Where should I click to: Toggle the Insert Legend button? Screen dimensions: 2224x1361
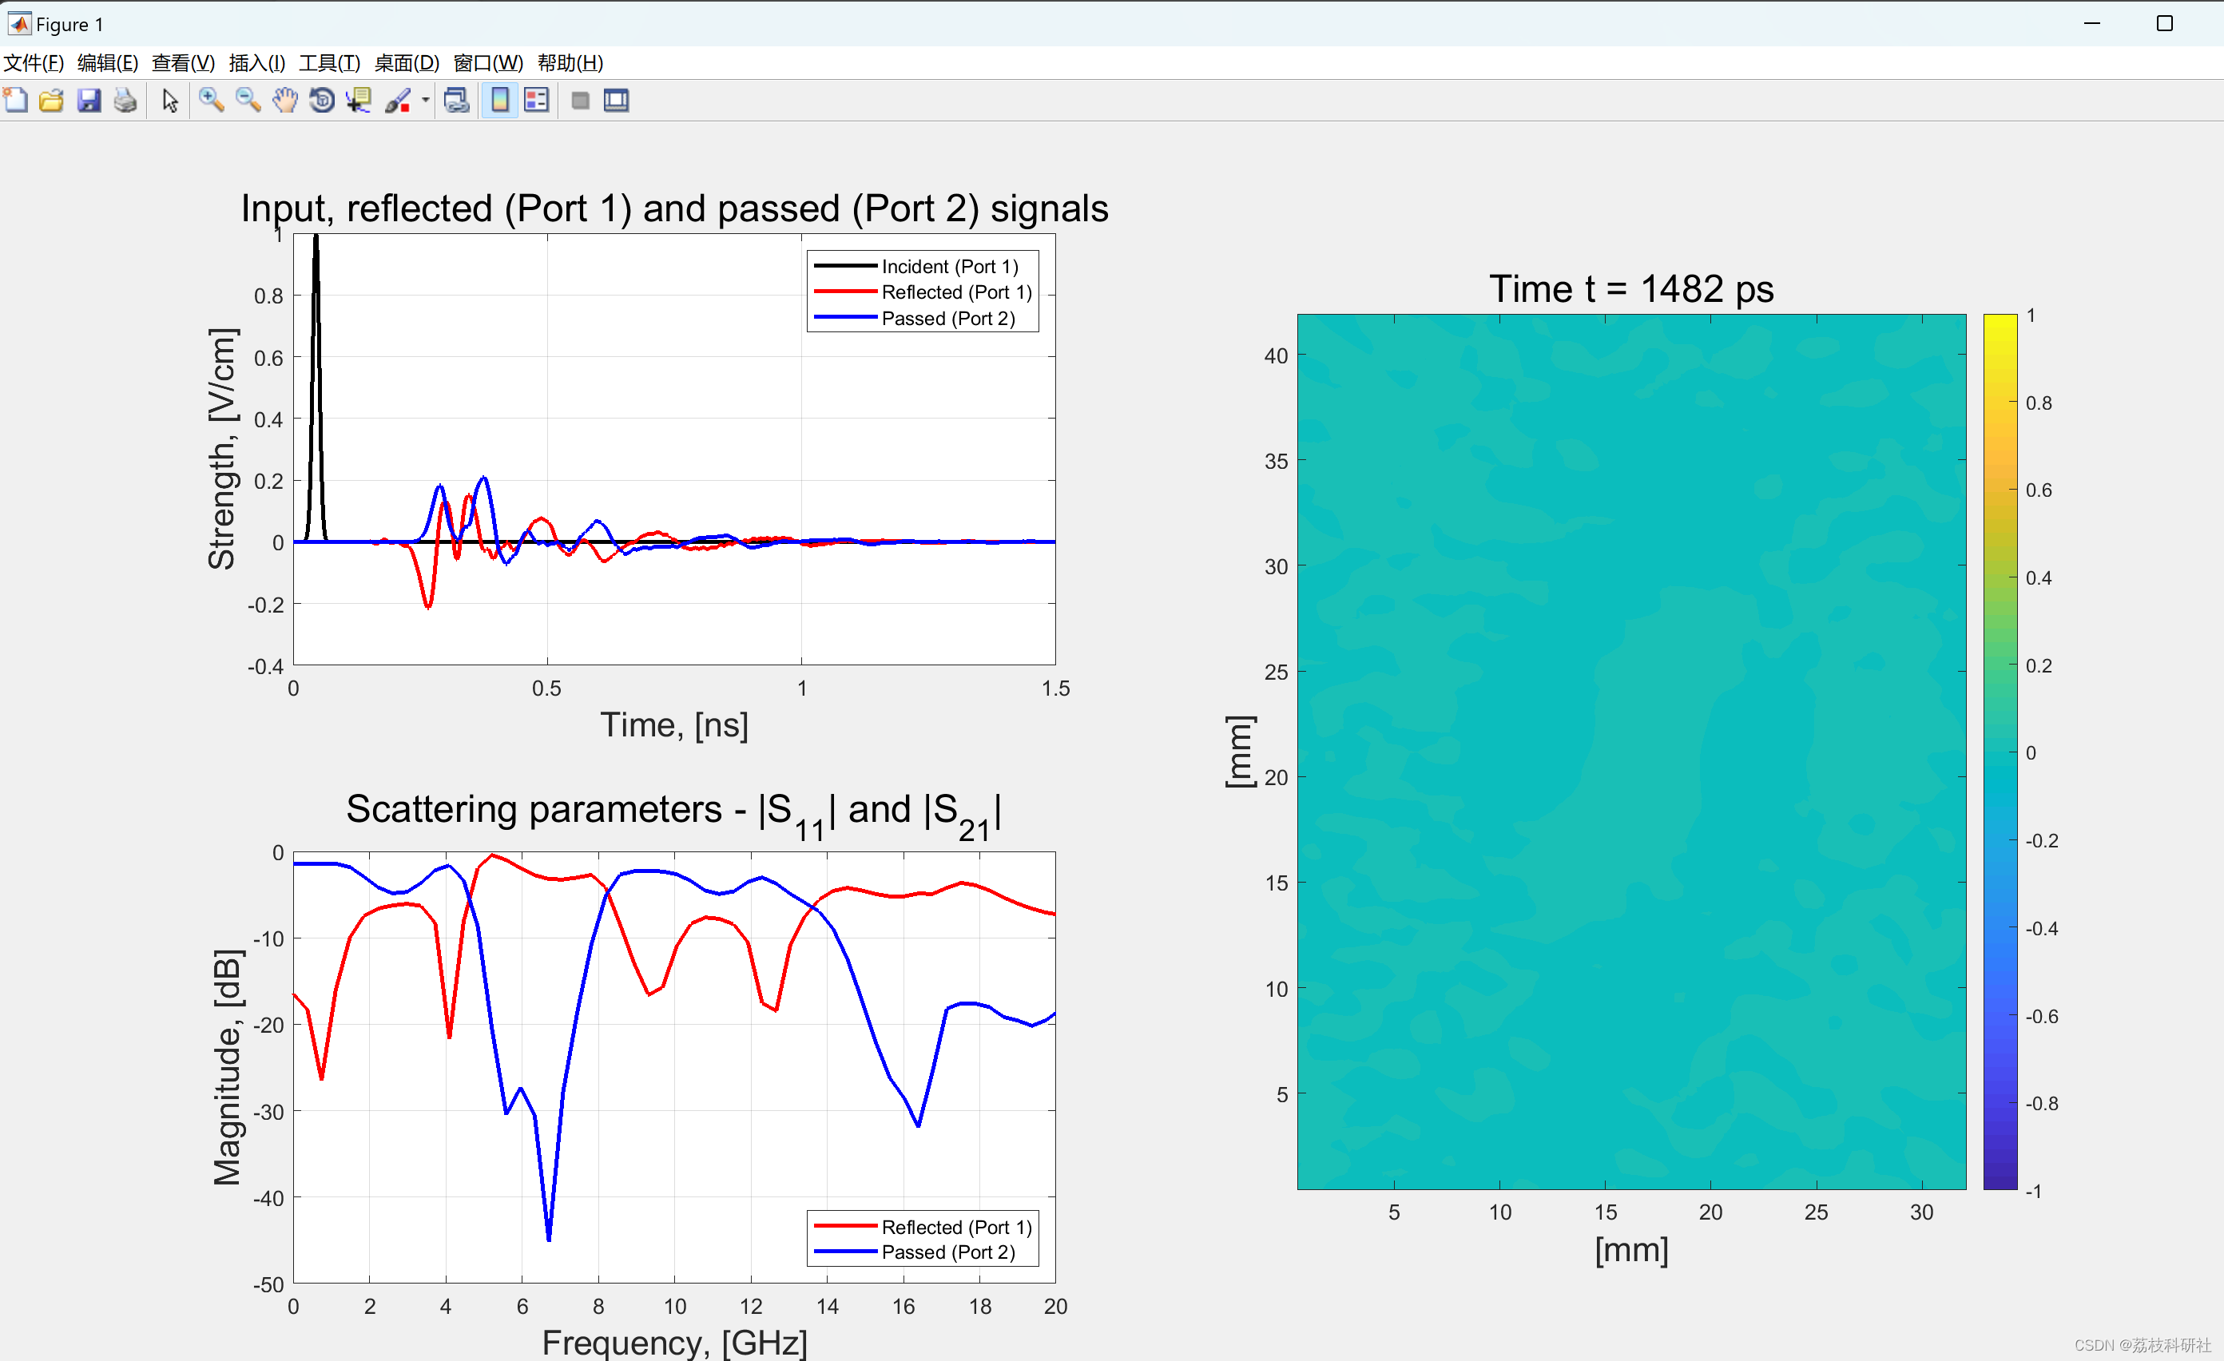coord(536,100)
